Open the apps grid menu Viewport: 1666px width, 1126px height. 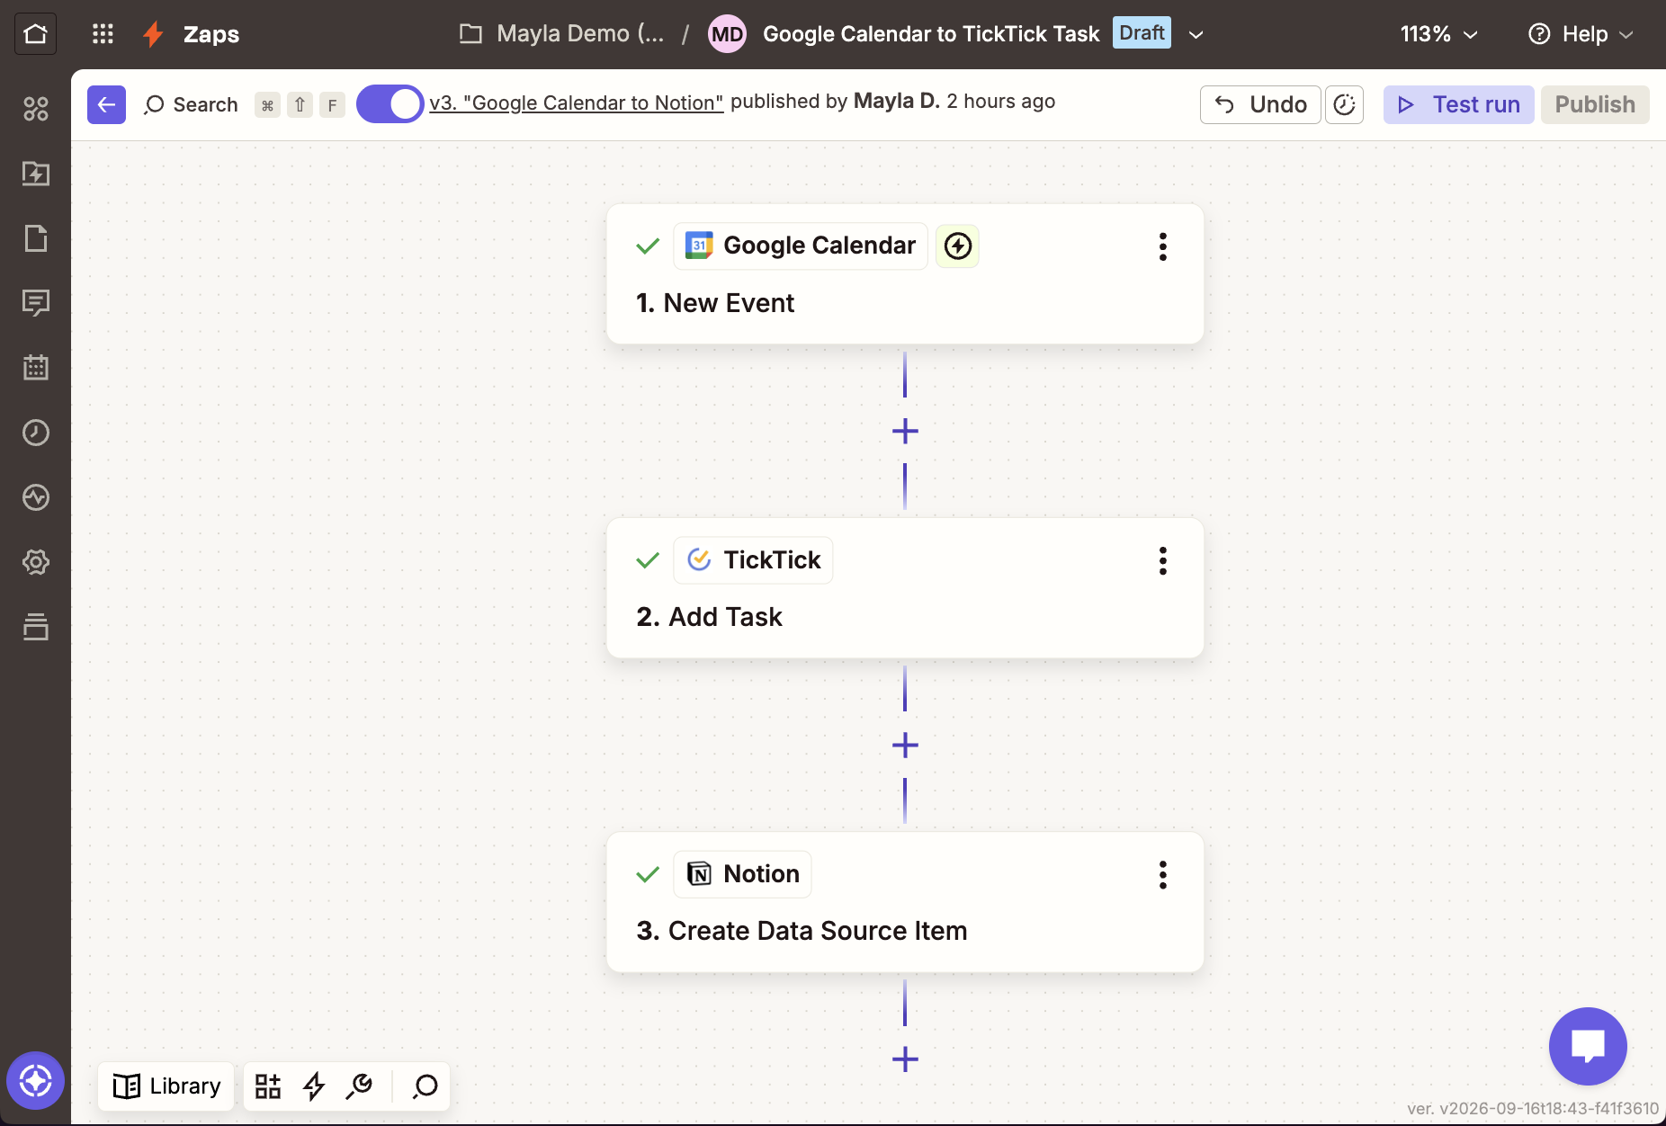pyautogui.click(x=103, y=34)
